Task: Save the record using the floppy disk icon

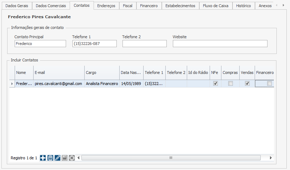Action: point(65,158)
